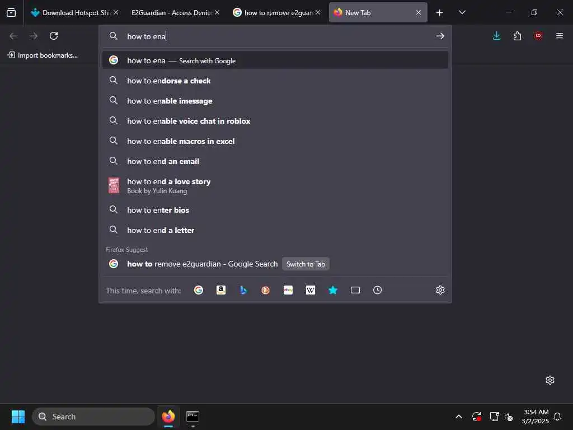Open the Downloads panel
This screenshot has height=430, width=573.
[497, 36]
